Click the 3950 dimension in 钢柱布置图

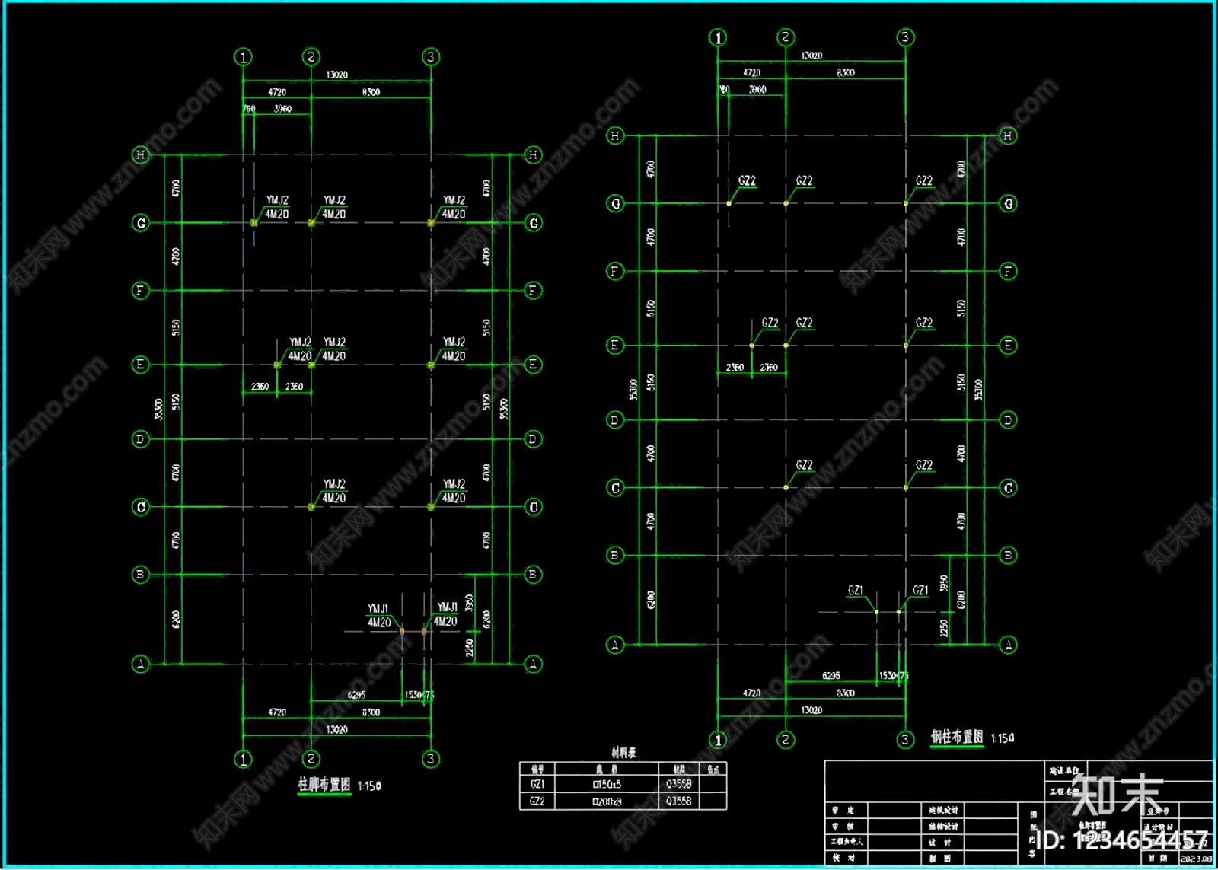(x=944, y=584)
